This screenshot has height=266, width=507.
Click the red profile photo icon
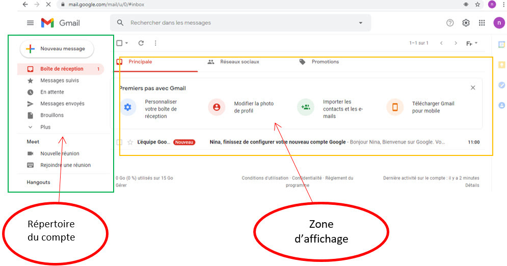[217, 107]
